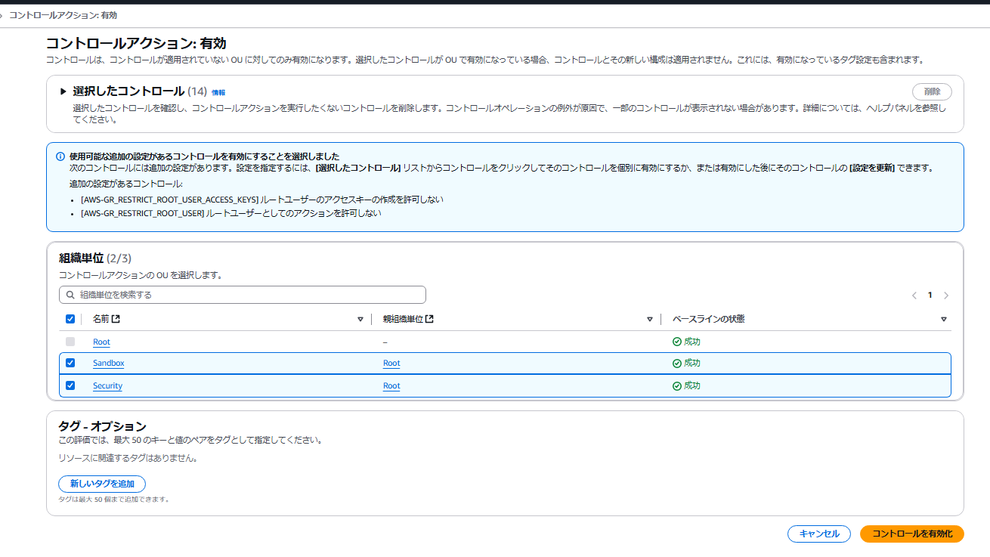Toggle the select-all checkbox in table header
Viewport: 990px width, 557px height.
70,319
